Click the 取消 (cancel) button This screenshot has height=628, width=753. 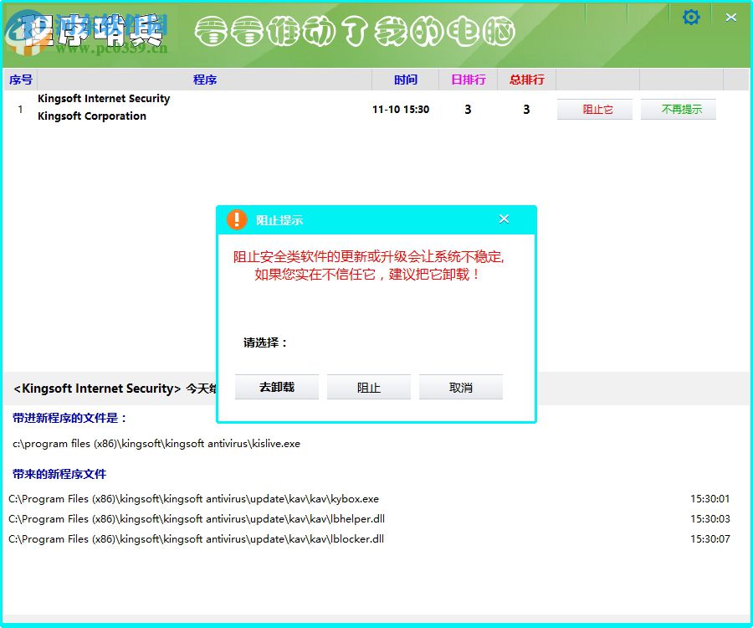[460, 386]
